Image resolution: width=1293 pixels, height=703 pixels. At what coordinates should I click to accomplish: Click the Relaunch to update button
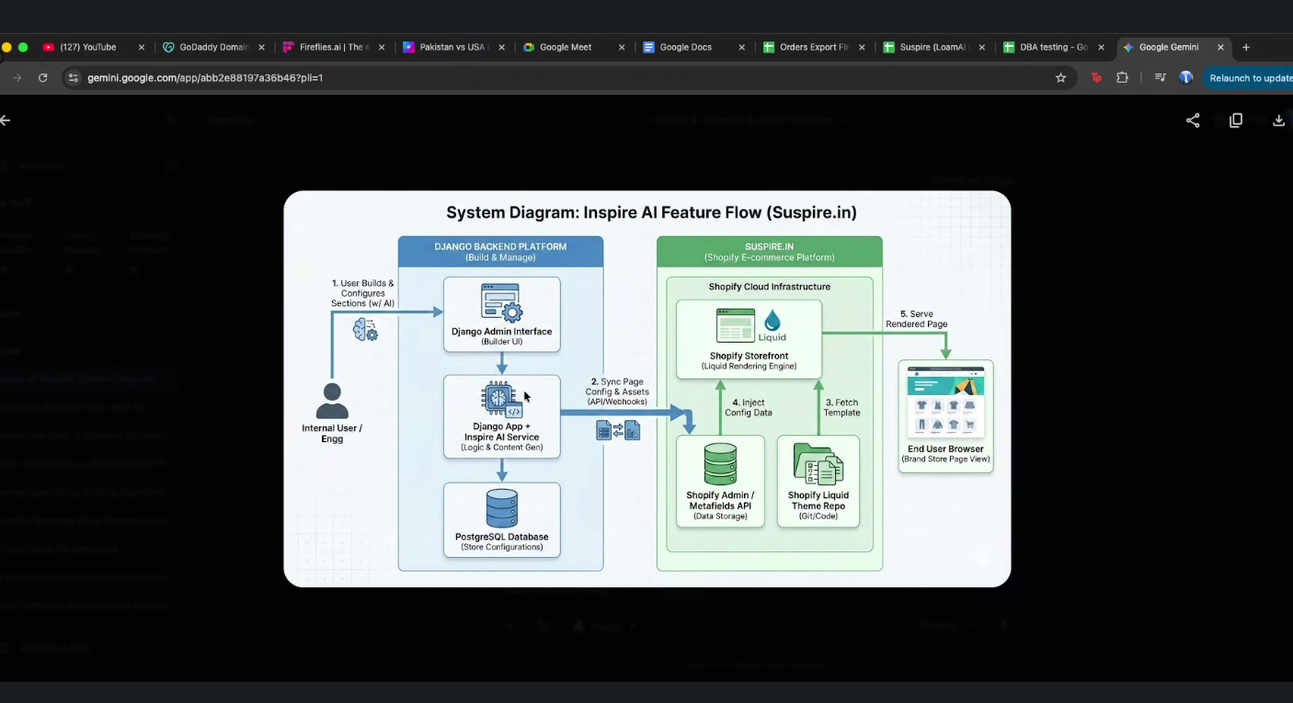click(x=1248, y=78)
